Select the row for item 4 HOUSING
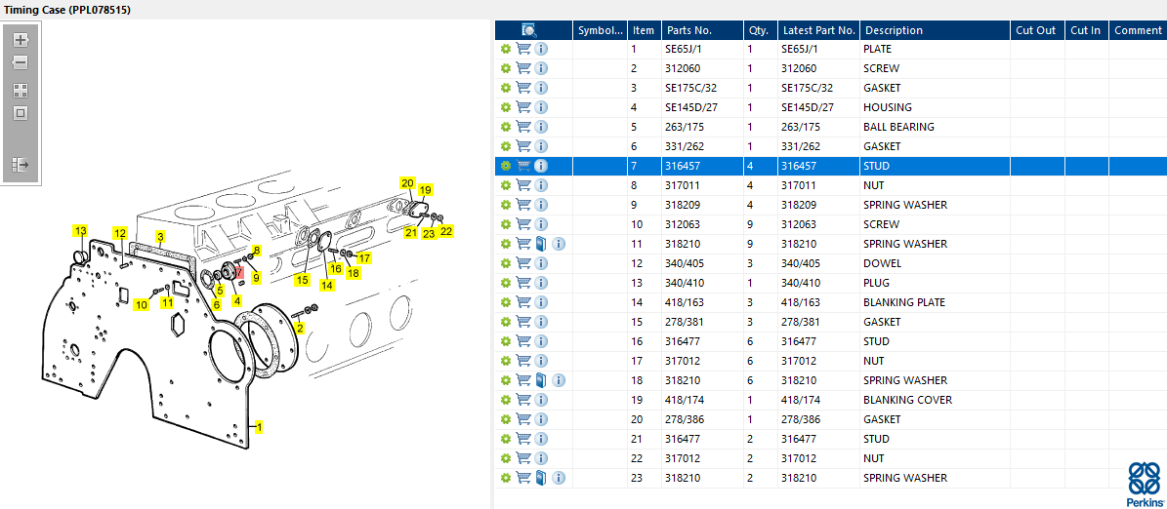The image size is (1167, 509). click(x=887, y=107)
